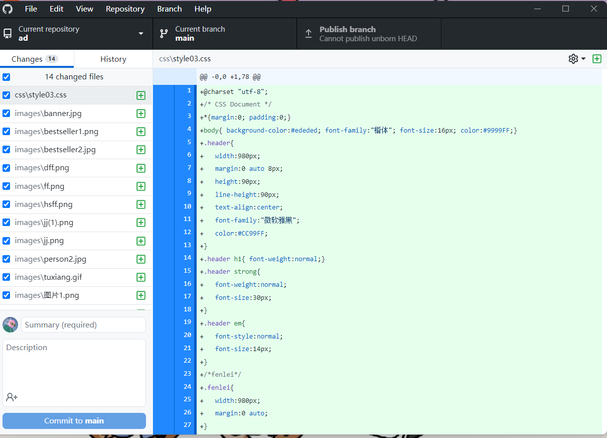
Task: Switch to the History tab
Action: pyautogui.click(x=113, y=59)
